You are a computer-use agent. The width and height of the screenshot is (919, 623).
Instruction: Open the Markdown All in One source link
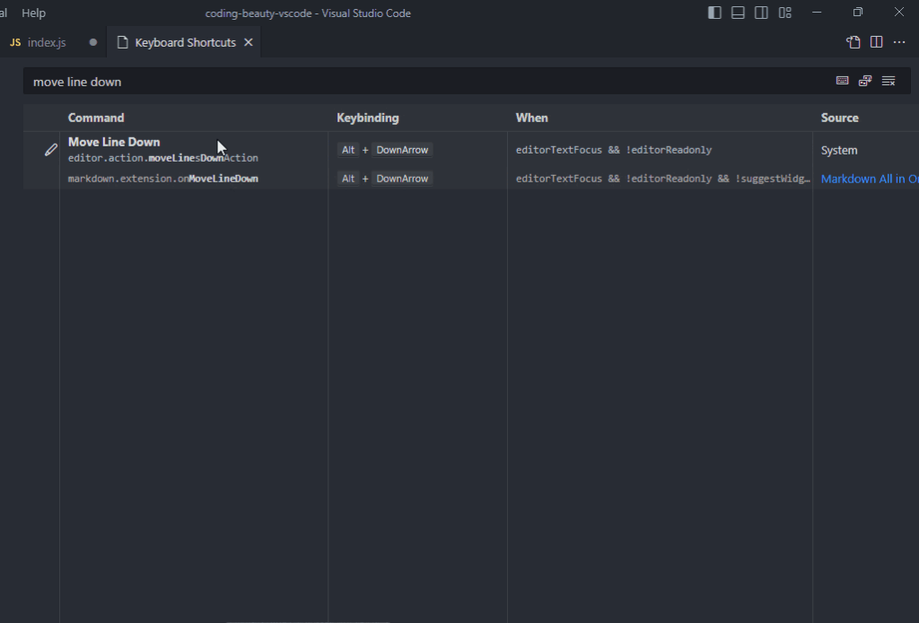(x=869, y=179)
